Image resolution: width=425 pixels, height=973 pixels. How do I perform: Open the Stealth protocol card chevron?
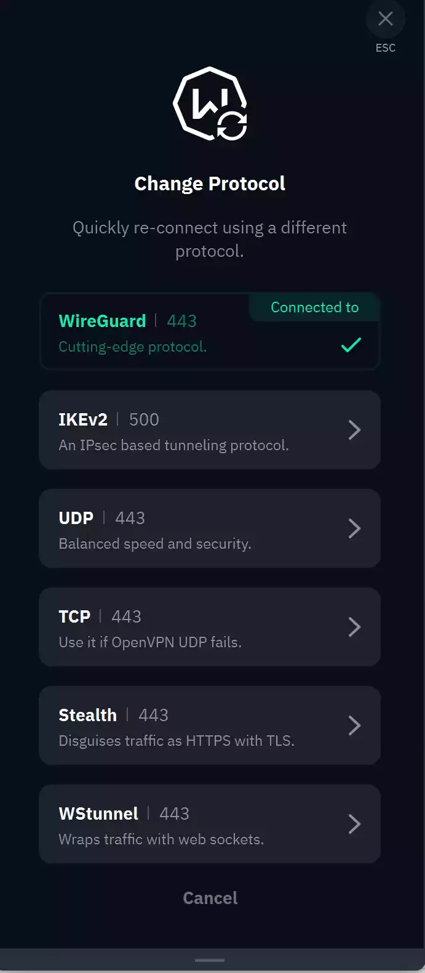(354, 725)
